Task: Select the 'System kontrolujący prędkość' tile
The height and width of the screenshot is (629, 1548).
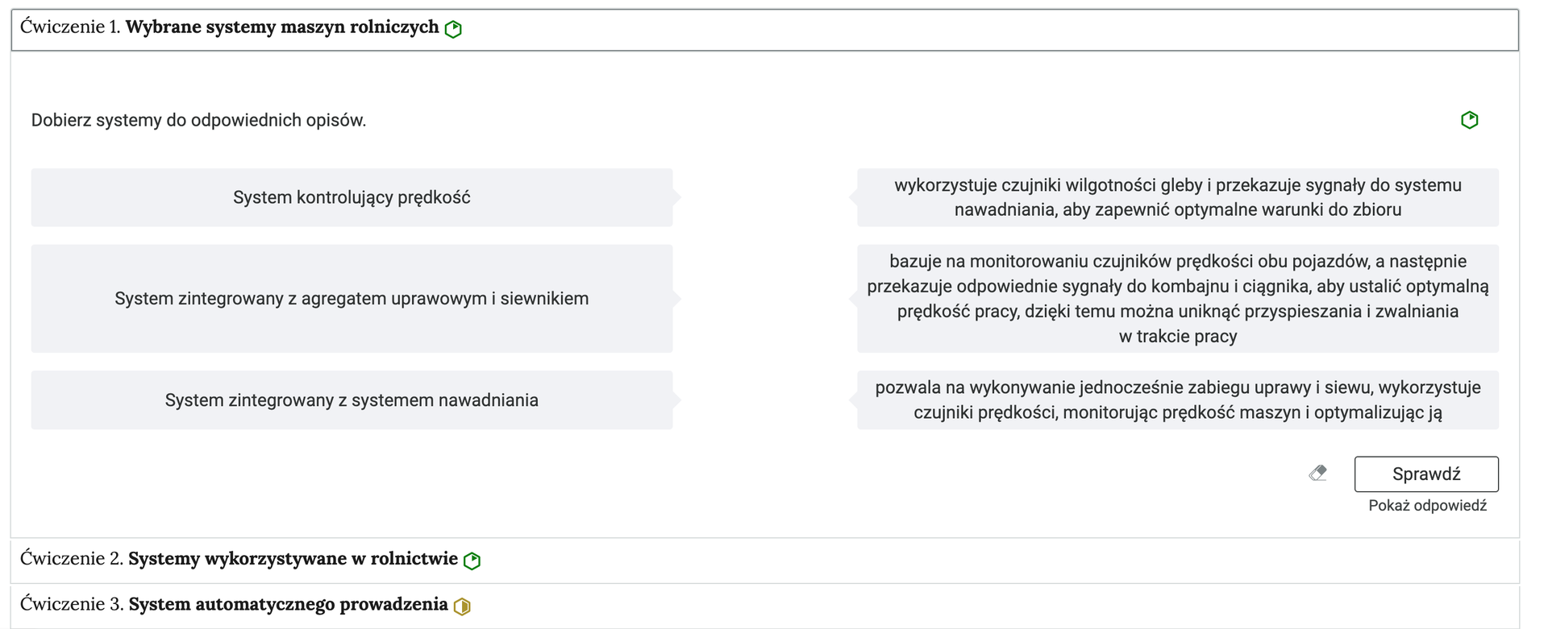Action: 352,197
